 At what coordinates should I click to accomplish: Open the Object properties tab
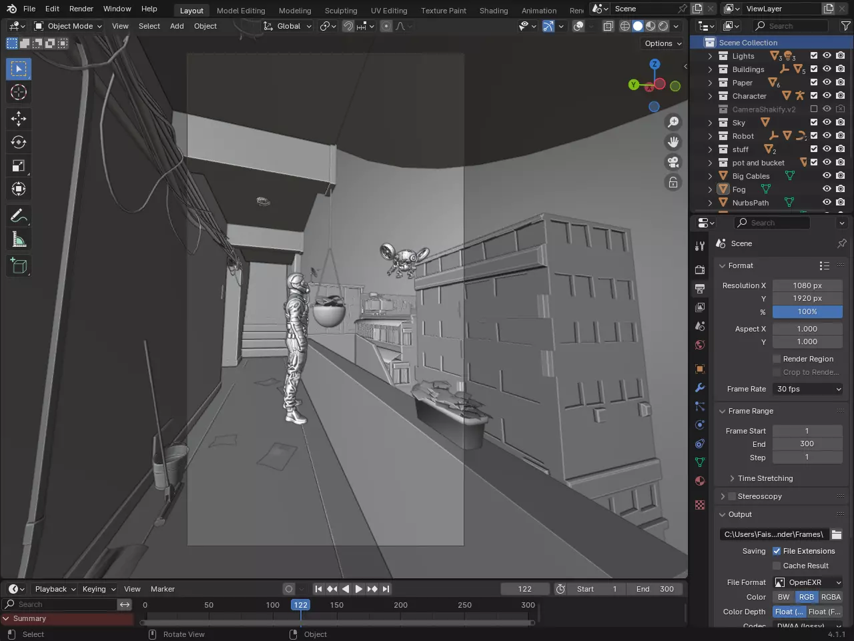[700, 369]
